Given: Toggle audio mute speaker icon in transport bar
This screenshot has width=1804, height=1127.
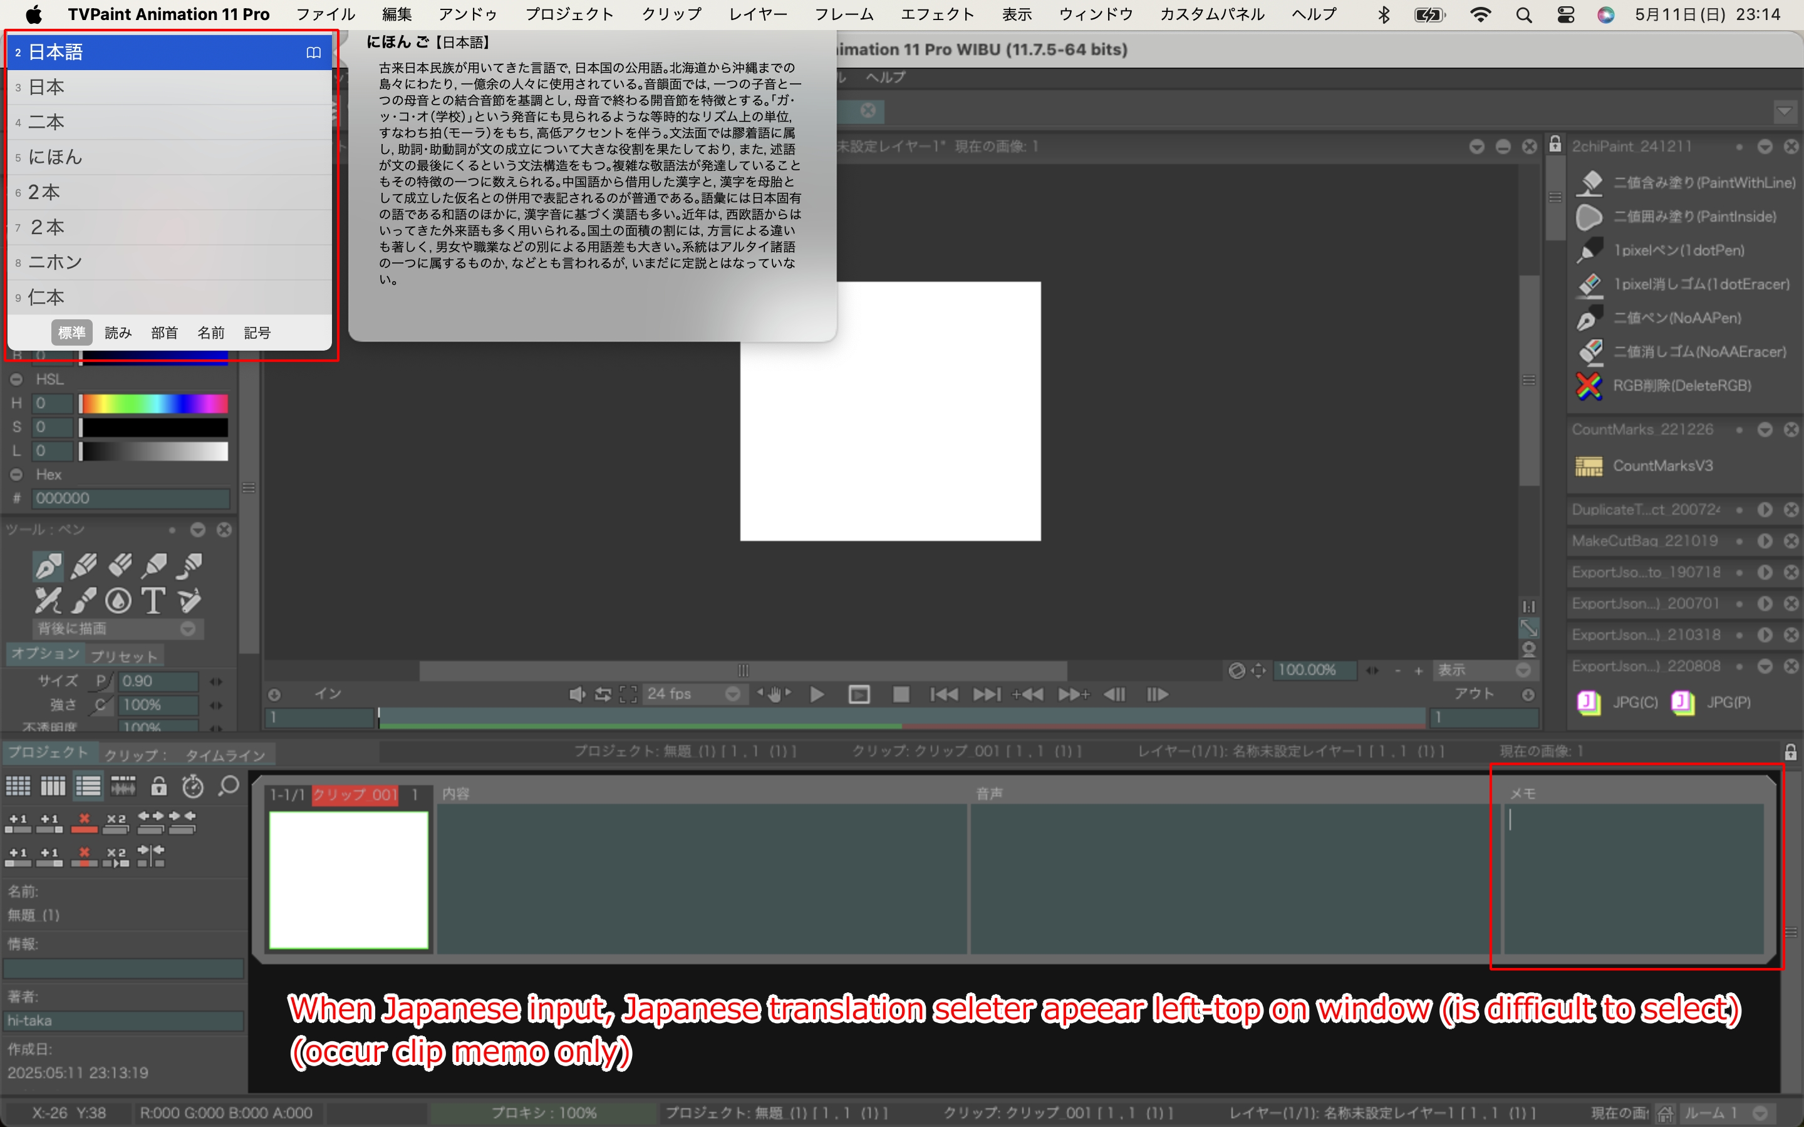Looking at the screenshot, I should tap(577, 694).
